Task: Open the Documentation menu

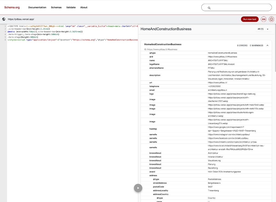Action: 37,7
